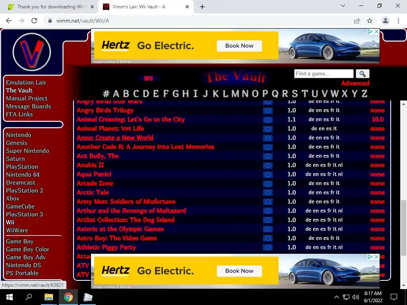Close the bottom Hertz ad with X
The image size is (407, 305).
click(376, 257)
